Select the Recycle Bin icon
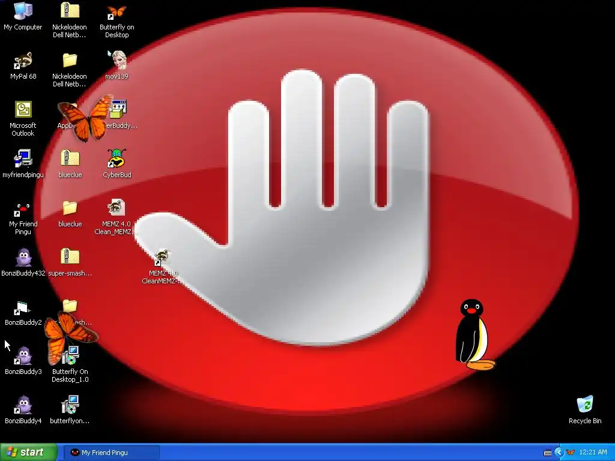Screen dimensions: 615x461 coord(585,405)
